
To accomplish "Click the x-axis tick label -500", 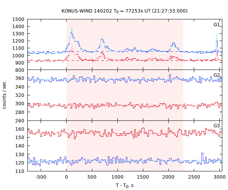I will click(41, 177).
